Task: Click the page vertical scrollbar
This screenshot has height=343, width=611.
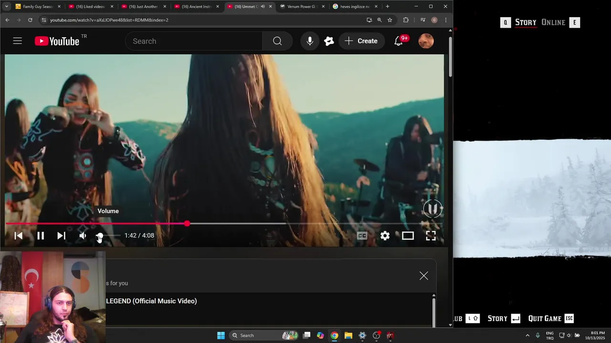Action: click(x=450, y=57)
